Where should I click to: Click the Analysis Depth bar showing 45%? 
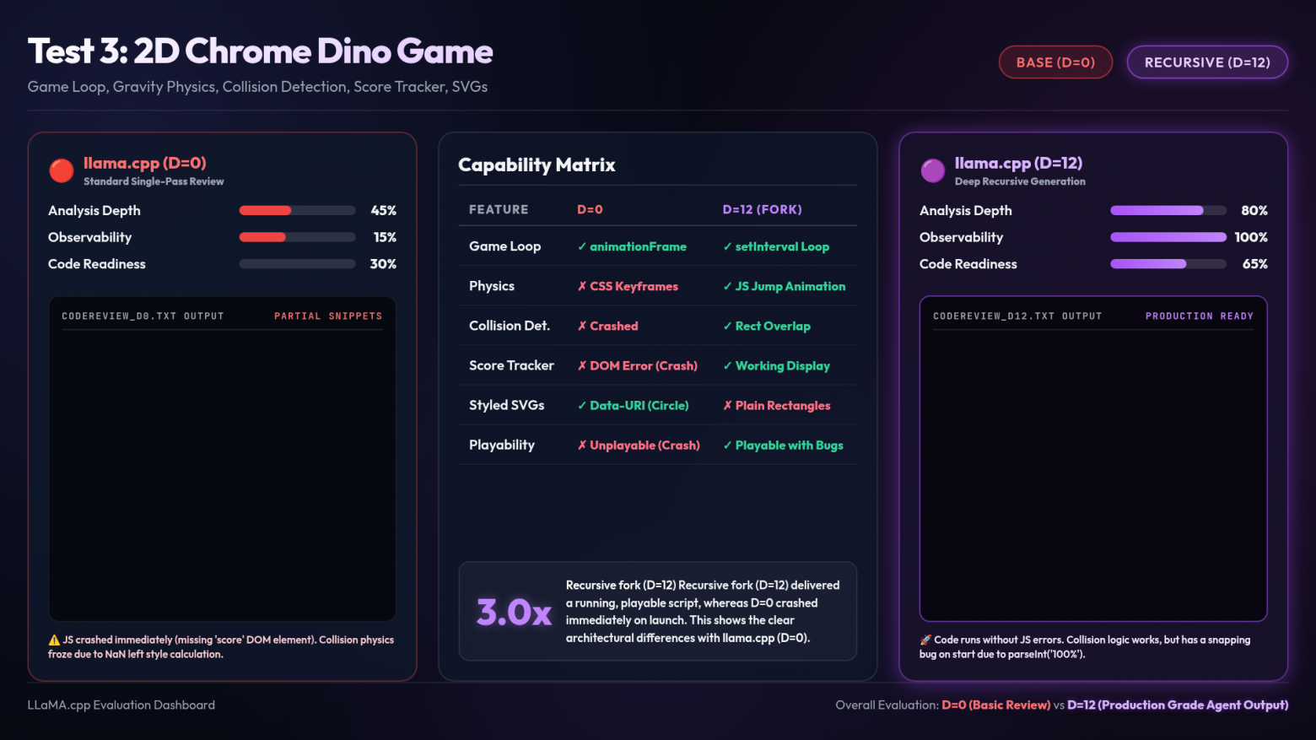tap(297, 210)
